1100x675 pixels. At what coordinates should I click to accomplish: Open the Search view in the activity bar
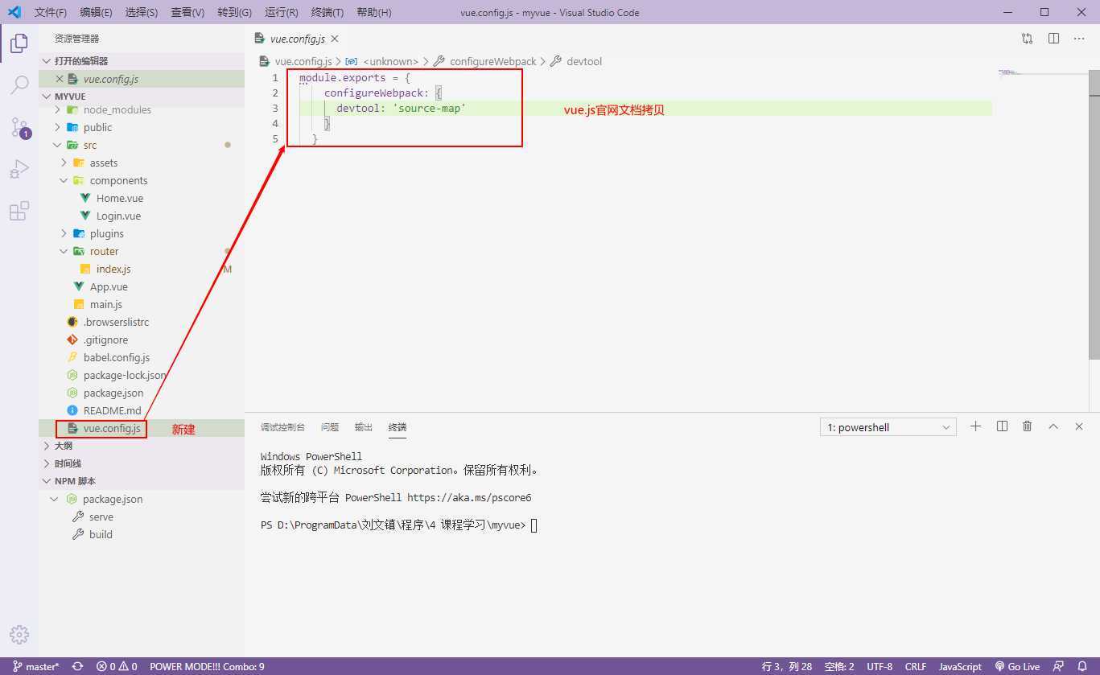[19, 84]
